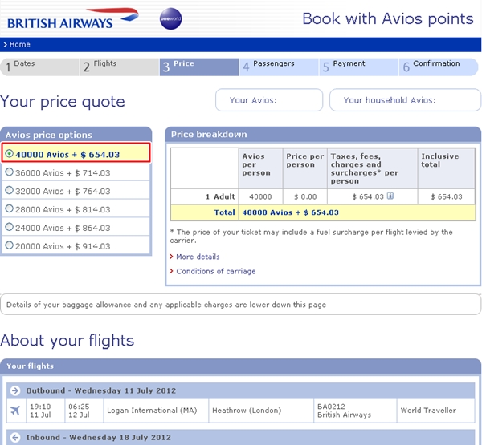
Task: Click the Inbound arrow circle icon
Action: pyautogui.click(x=15, y=437)
